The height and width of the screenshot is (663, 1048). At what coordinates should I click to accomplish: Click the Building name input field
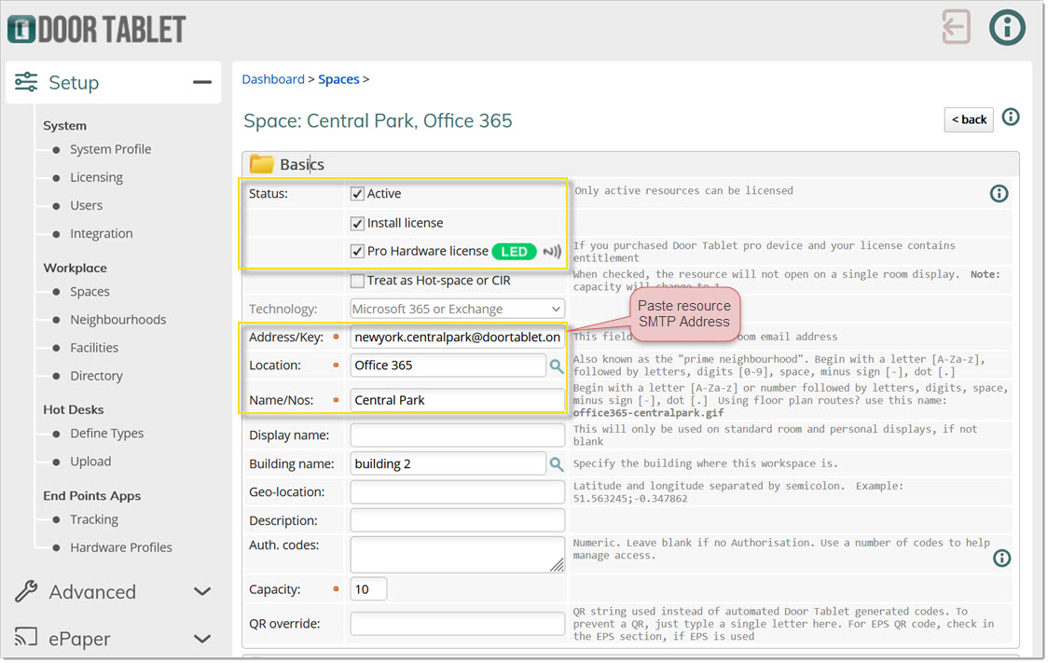coord(448,463)
